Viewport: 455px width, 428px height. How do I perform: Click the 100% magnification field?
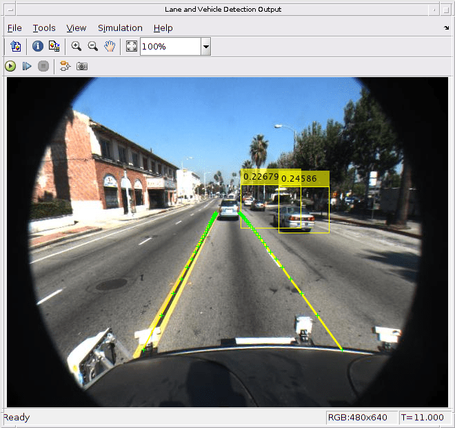[171, 47]
